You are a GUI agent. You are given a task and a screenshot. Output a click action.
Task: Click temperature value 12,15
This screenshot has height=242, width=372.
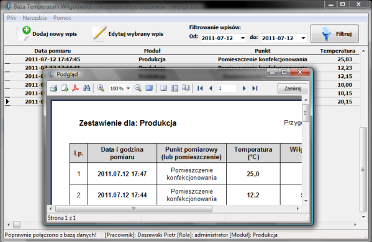tap(345, 76)
